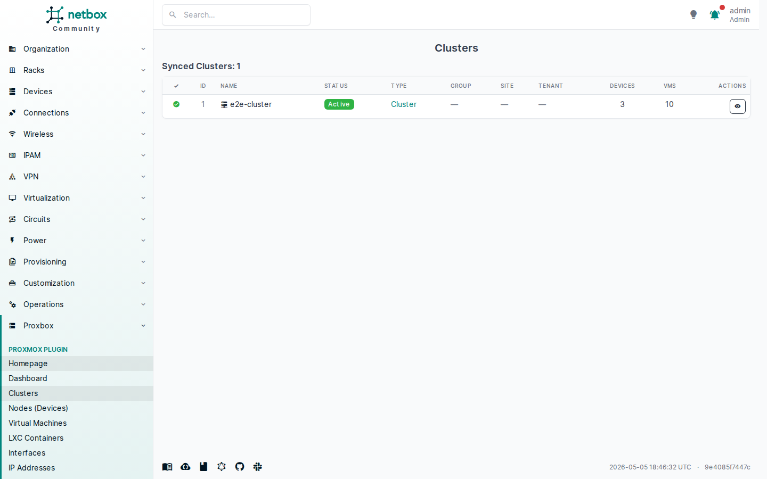
Task: Click the VMS column header
Action: (x=670, y=86)
